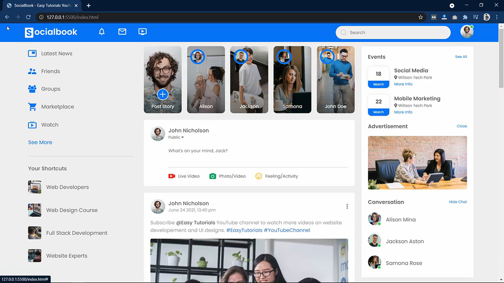Click the See More link
Image resolution: width=504 pixels, height=283 pixels.
(x=40, y=142)
